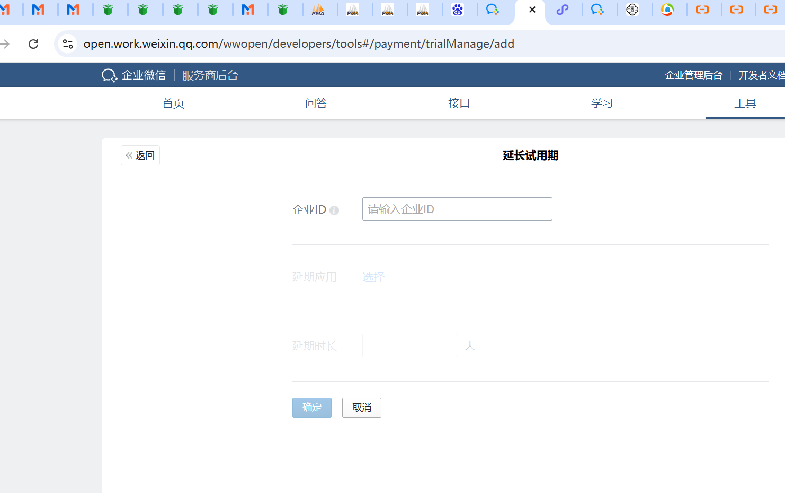
Task: Click the info icon beside 企业ID
Action: [334, 210]
